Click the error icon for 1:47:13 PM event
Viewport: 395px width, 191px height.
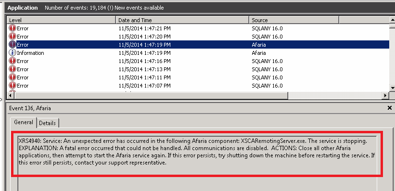click(13, 69)
